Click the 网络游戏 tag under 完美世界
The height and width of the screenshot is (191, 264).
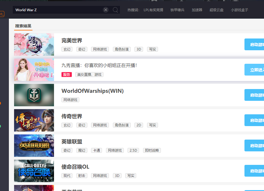coord(100,49)
